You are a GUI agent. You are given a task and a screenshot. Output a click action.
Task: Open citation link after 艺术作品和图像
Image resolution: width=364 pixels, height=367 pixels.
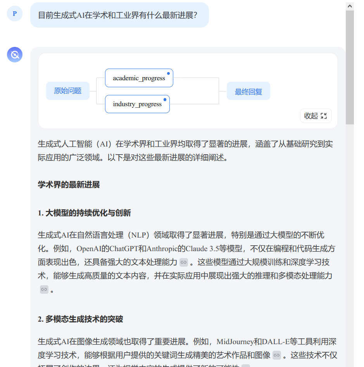[x=277, y=355]
